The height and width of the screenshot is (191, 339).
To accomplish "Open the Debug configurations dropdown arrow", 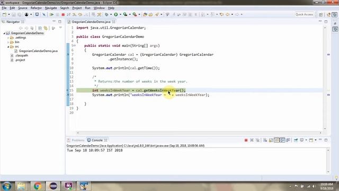I will (x=111, y=14).
